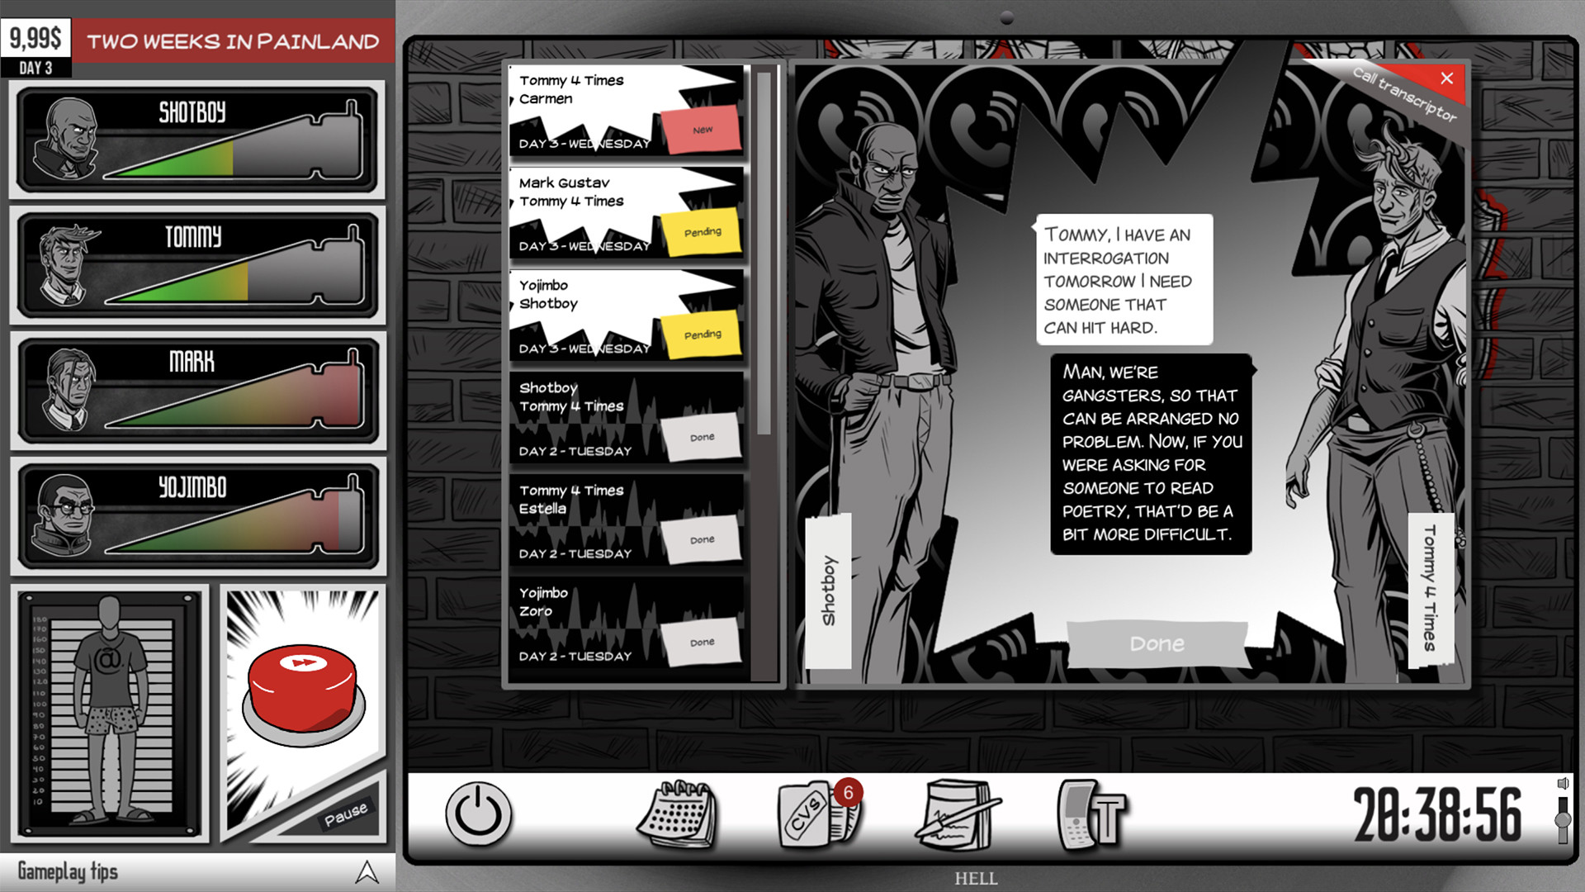The width and height of the screenshot is (1585, 892).
Task: Open the notebook with pen icon
Action: [958, 814]
